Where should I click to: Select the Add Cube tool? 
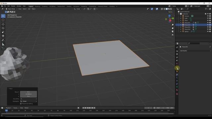coord(3,49)
